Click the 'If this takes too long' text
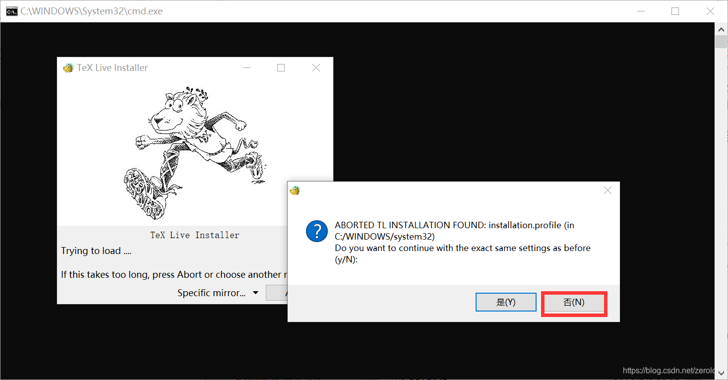 pos(174,274)
